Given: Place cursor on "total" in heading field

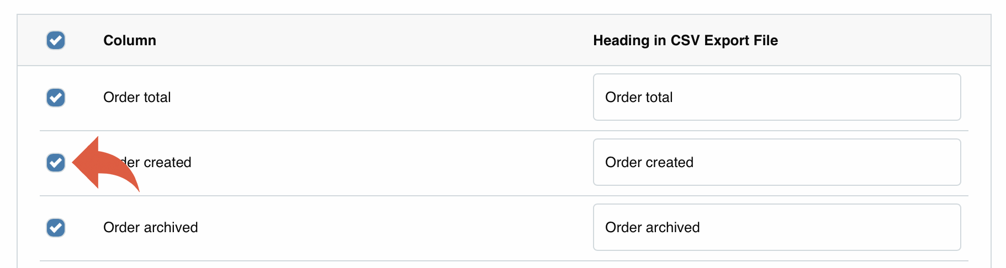Looking at the screenshot, I should 659,98.
